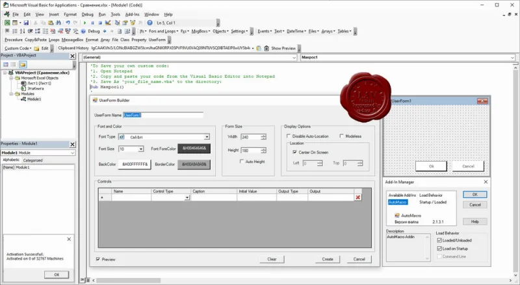Click the UserForm Name input field
520x285 pixels.
tap(163, 116)
